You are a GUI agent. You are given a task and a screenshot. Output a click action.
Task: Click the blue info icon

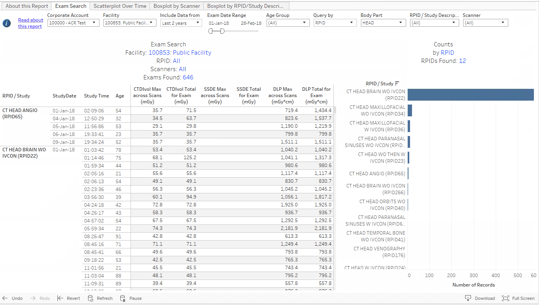(7, 23)
